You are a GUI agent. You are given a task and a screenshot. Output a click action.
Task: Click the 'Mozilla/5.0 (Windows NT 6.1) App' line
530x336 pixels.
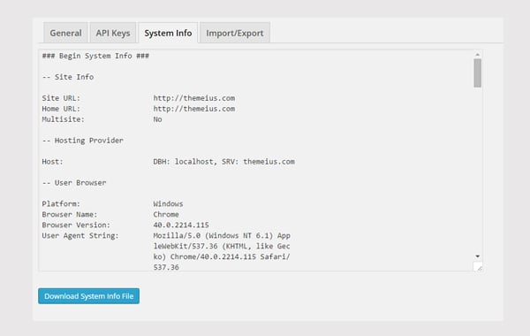pyautogui.click(x=222, y=235)
